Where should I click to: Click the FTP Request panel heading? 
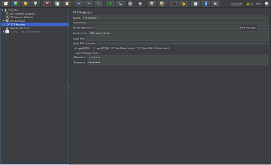82,12
